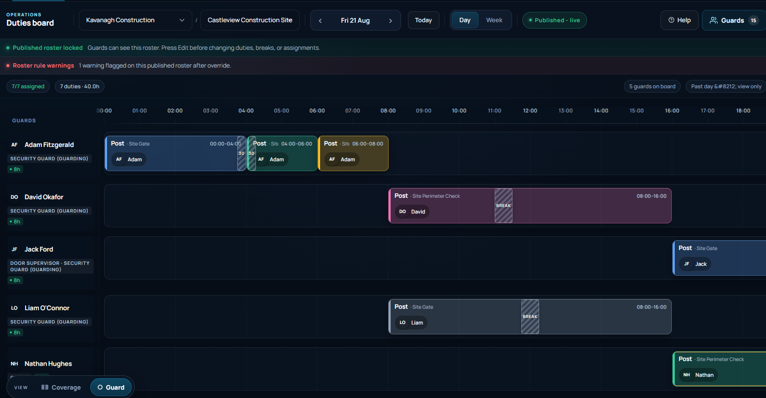Click the Jack chip in Jack Ford's Site Gate duty
766x398 pixels.
click(695, 264)
